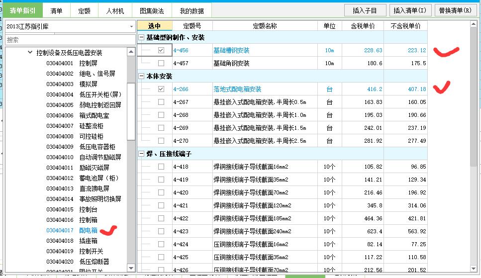Select tree item 030404010 自动调节励磁屏
This screenshot has height=278, width=481.
point(84,157)
